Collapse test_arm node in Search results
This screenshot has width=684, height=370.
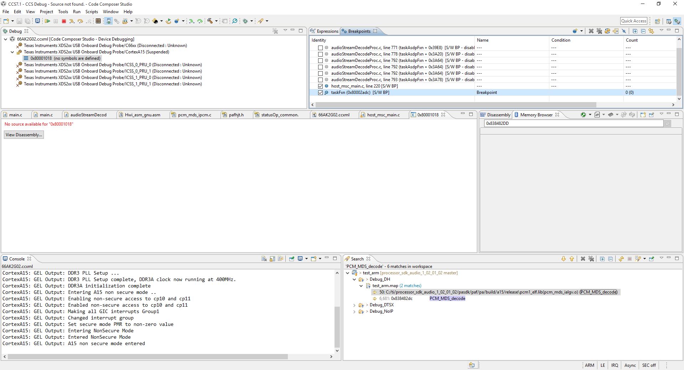point(348,273)
